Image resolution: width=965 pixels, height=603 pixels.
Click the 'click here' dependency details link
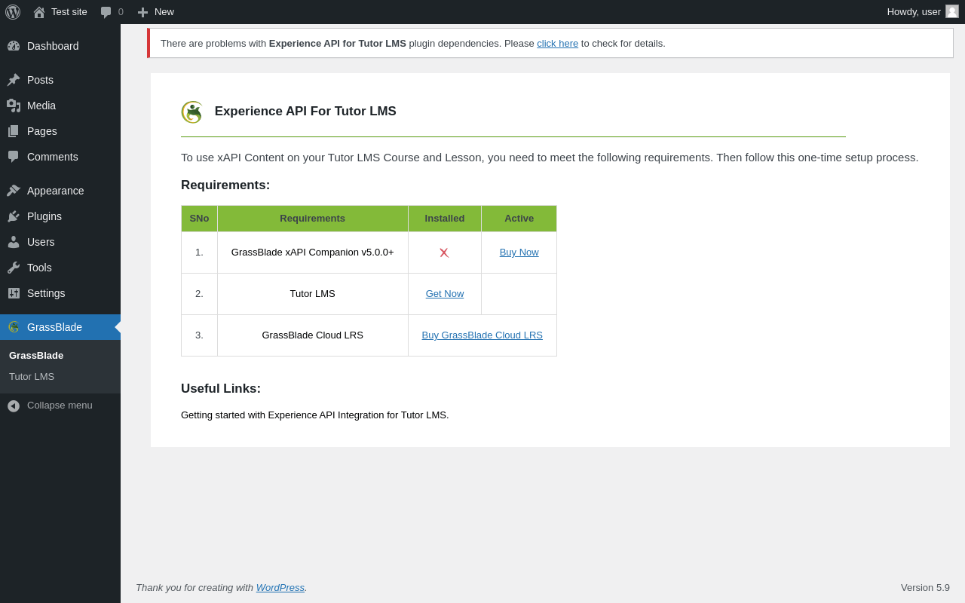(x=557, y=43)
